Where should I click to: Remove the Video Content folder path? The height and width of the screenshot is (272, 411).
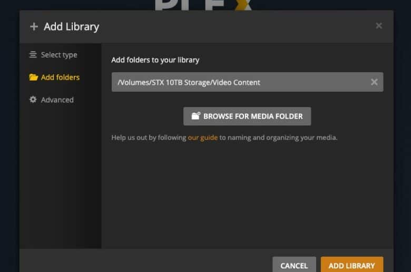374,82
